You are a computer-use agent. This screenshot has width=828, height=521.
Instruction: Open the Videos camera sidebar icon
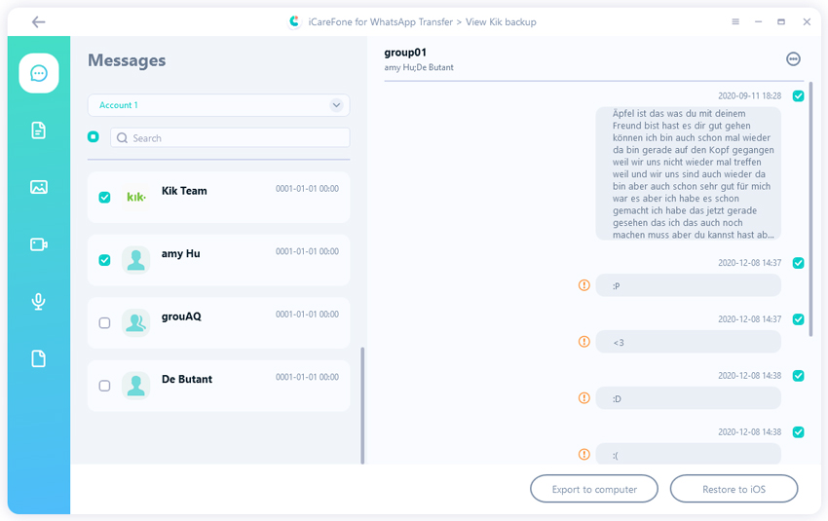39,244
